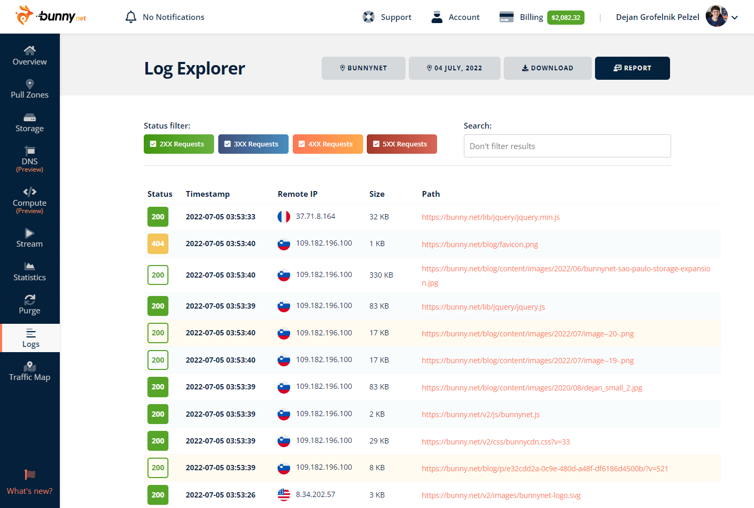Screen dimensions: 754x508
Task: Click the Search filter results field
Action: pyautogui.click(x=567, y=146)
